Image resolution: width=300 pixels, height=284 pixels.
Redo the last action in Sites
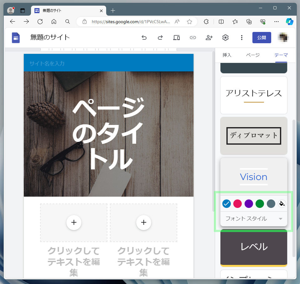point(160,38)
